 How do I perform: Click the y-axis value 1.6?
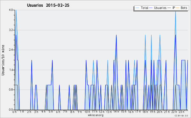point(11,70)
